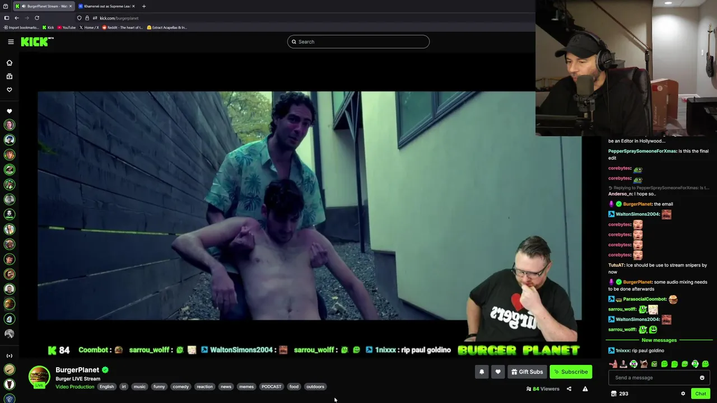
Task: Click BurgerPlanet channel name
Action: [x=77, y=370]
